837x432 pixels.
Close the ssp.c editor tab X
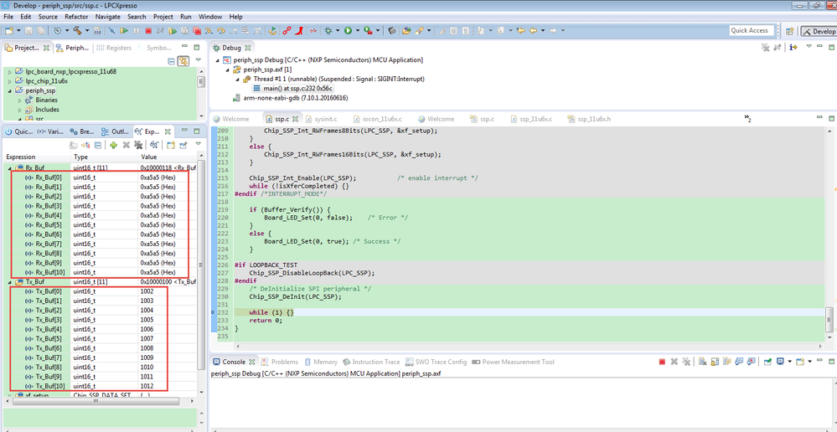pos(295,119)
